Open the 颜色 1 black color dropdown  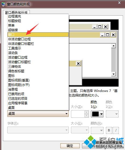click(x=97, y=114)
